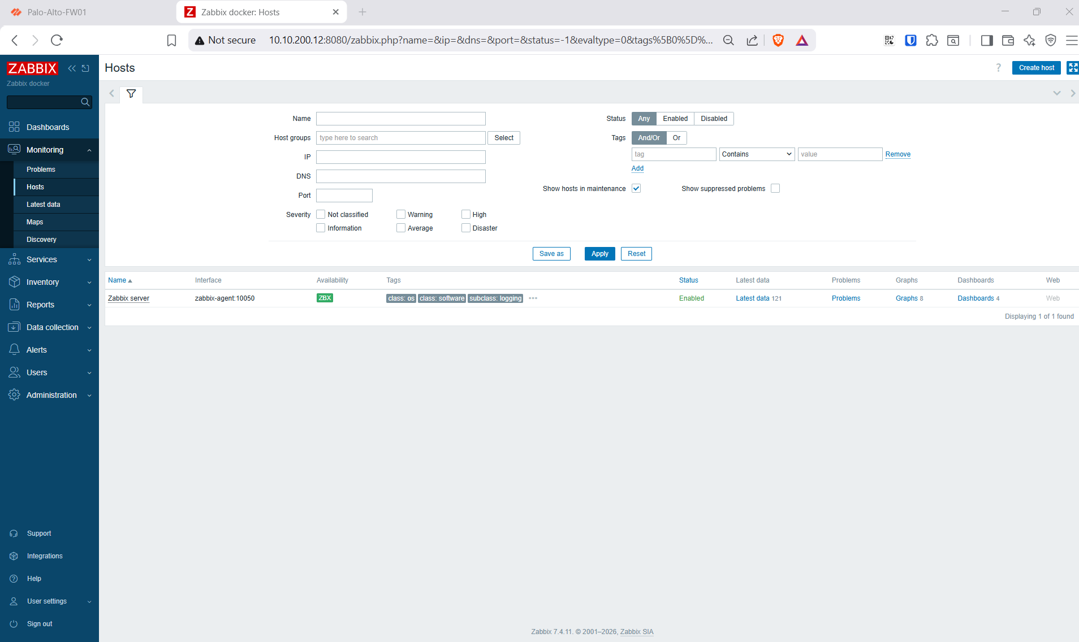Expand the Alerts menu section
1079x642 pixels.
point(49,350)
